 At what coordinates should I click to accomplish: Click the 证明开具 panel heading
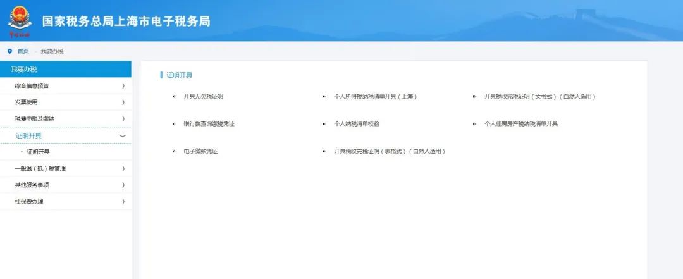coord(179,75)
